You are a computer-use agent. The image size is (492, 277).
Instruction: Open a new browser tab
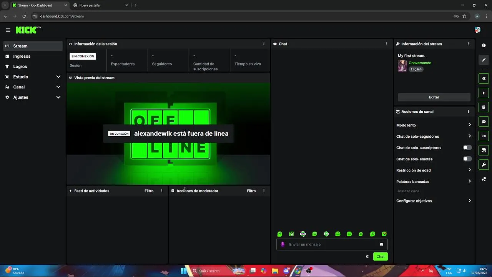pyautogui.click(x=136, y=5)
